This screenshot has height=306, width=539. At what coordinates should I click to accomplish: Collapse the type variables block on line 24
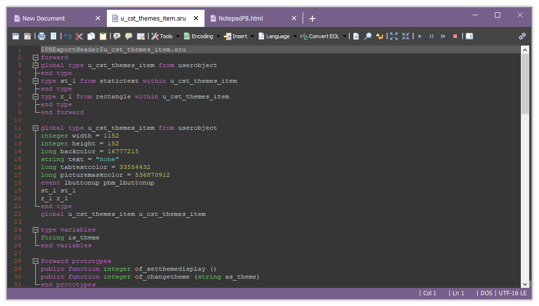pyautogui.click(x=35, y=230)
